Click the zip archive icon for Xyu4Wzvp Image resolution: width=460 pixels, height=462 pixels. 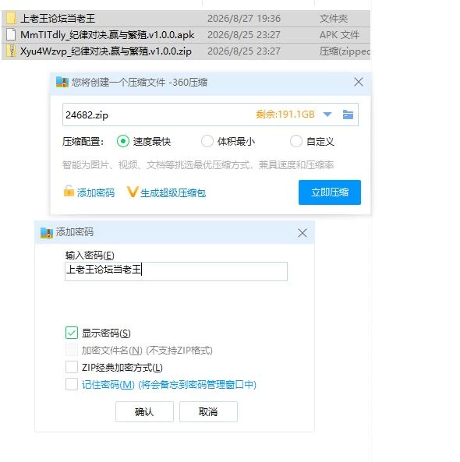[11, 51]
